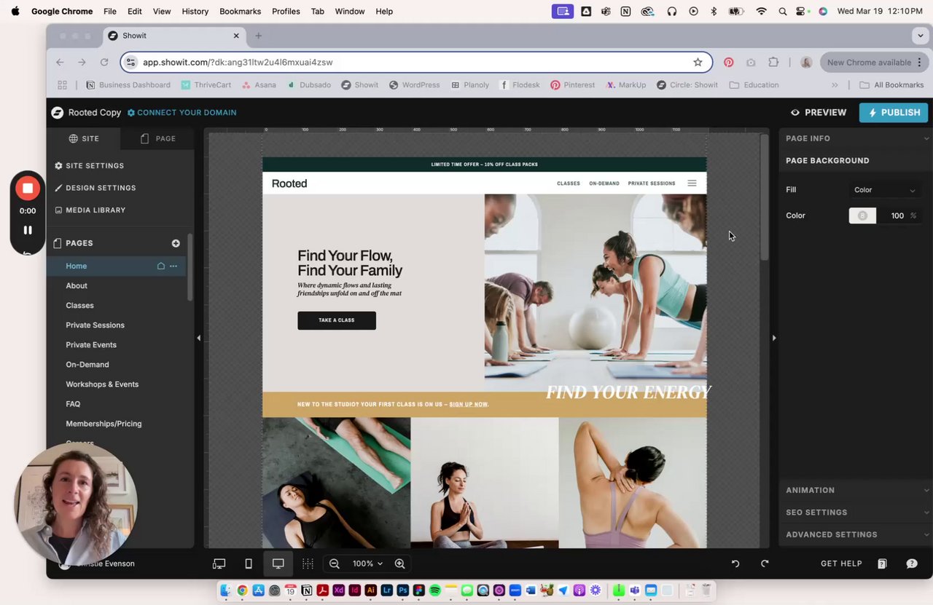
Task: Open the WordPress bookmark
Action: pyautogui.click(x=414, y=85)
